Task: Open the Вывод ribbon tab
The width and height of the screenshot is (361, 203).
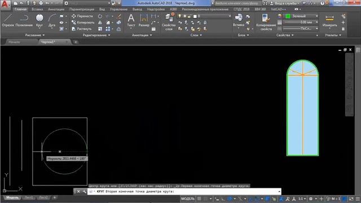Action: [137, 9]
